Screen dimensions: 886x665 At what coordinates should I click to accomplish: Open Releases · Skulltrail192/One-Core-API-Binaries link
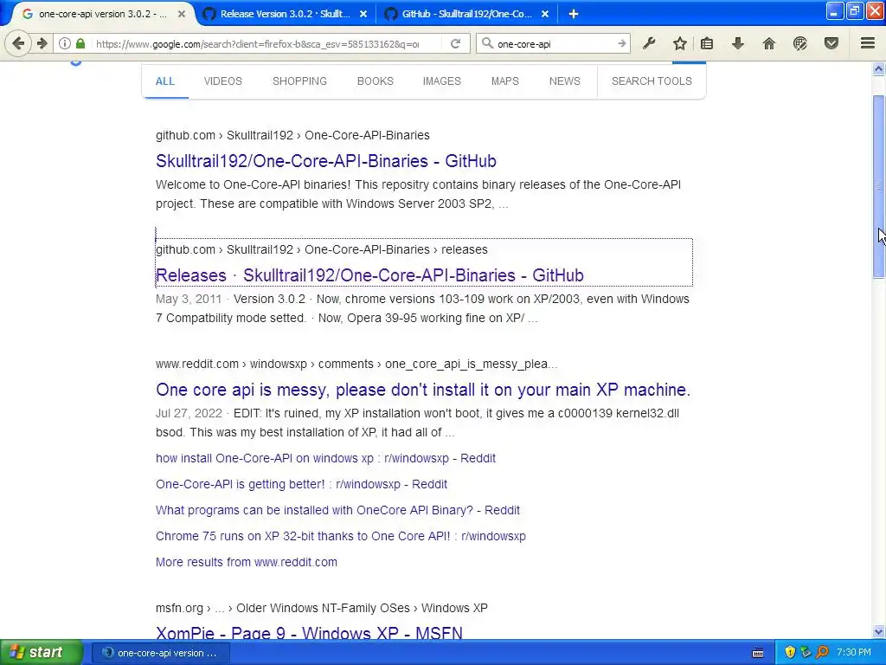pos(369,275)
